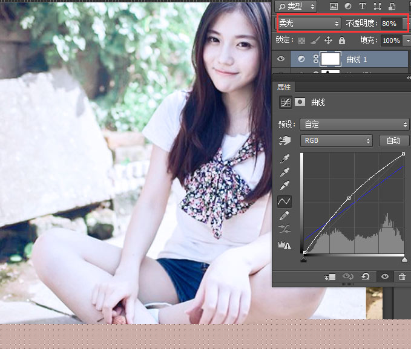Open the RGB channel dropdown
The image size is (411, 349).
point(336,140)
